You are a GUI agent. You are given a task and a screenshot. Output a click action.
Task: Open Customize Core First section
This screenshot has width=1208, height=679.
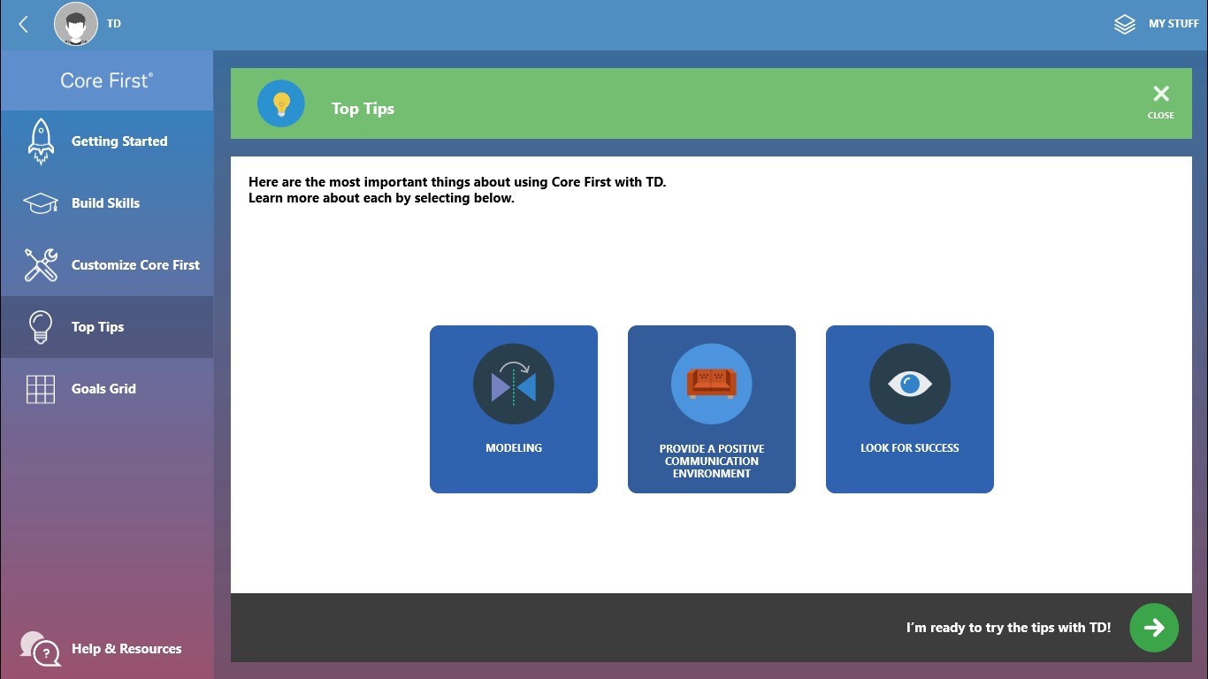pos(107,265)
